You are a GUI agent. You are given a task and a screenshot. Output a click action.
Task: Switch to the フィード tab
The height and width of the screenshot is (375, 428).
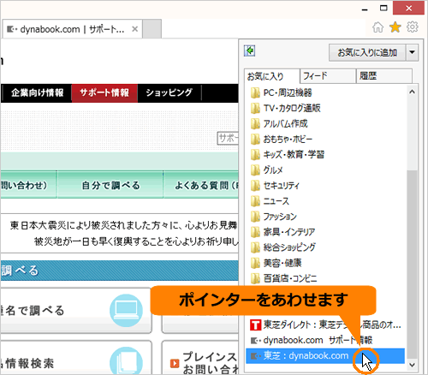tap(328, 76)
